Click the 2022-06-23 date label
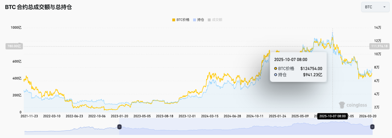This screenshot has width=392, height=138. coord(74,116)
